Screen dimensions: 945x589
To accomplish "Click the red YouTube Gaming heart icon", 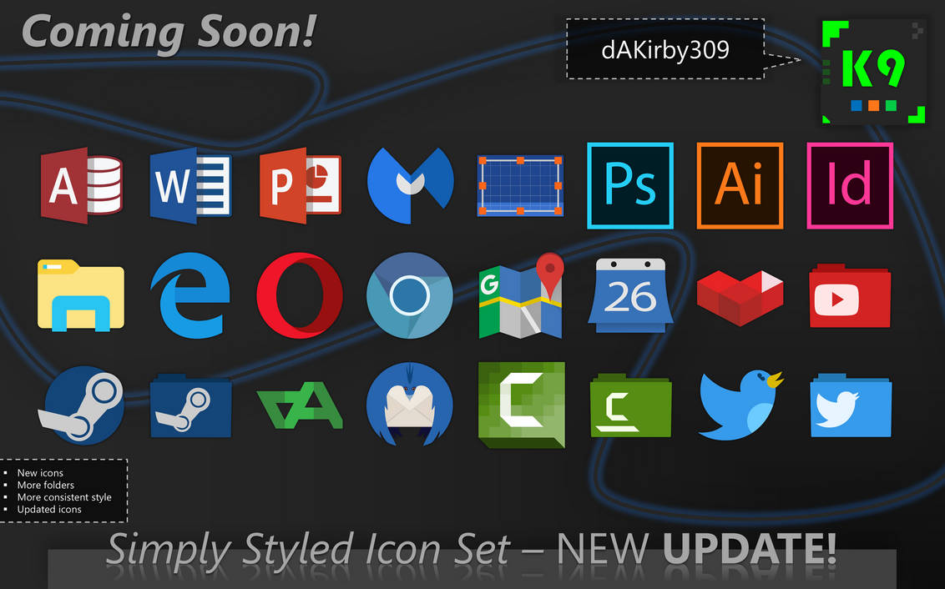I will click(x=740, y=298).
